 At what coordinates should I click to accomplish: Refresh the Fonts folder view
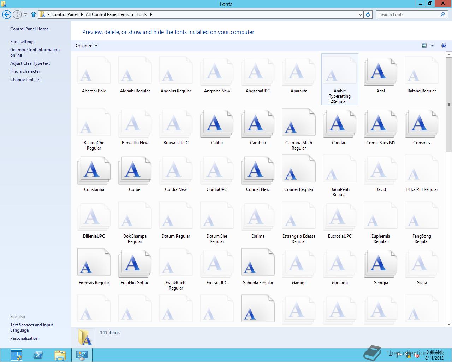pyautogui.click(x=368, y=14)
